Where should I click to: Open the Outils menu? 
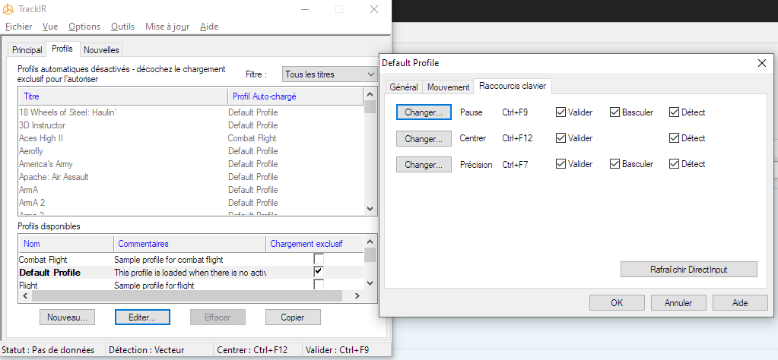point(122,27)
